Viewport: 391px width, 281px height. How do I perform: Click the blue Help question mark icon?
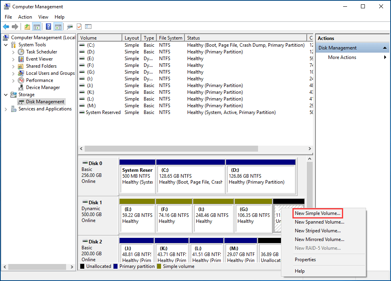49,27
